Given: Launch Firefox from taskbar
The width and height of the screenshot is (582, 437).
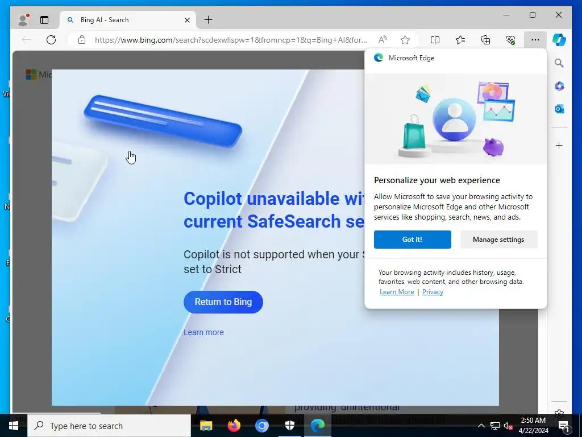Looking at the screenshot, I should [234, 426].
